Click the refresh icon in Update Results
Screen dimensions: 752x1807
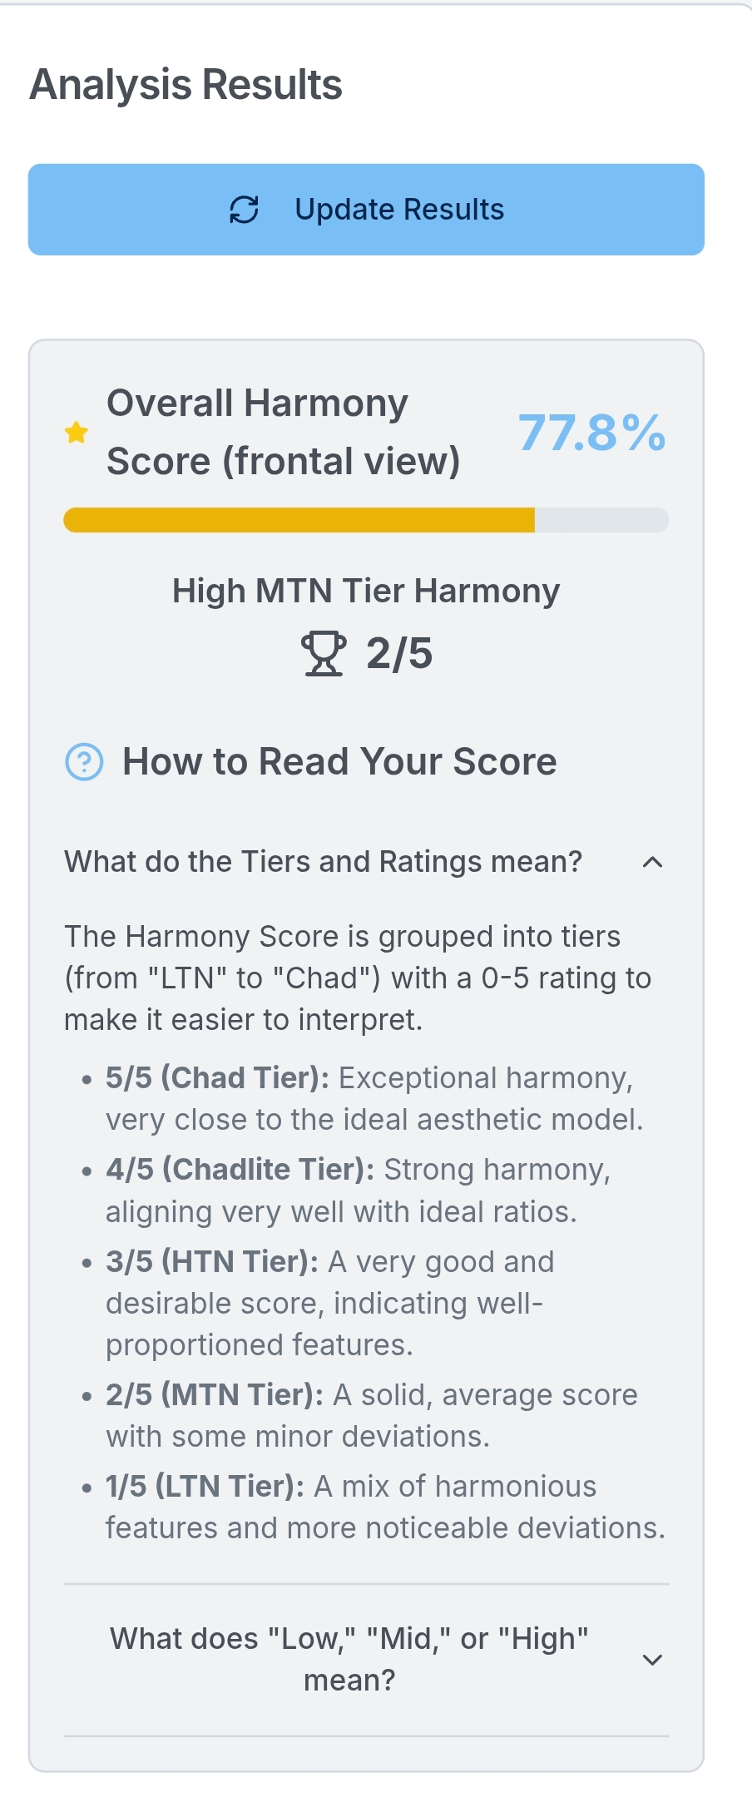244,210
